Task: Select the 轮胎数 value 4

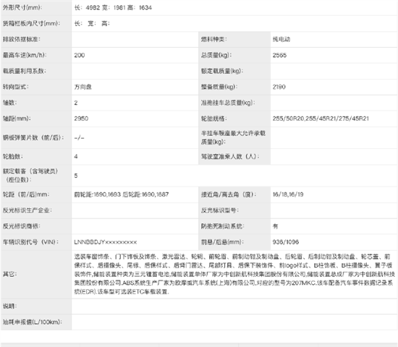Action: coord(76,156)
